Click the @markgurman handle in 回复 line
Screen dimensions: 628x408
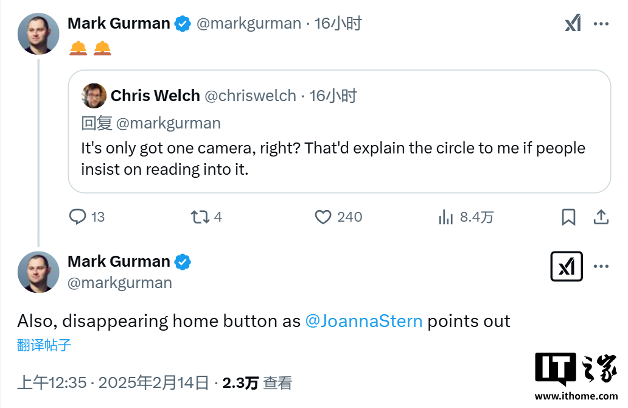pos(168,123)
